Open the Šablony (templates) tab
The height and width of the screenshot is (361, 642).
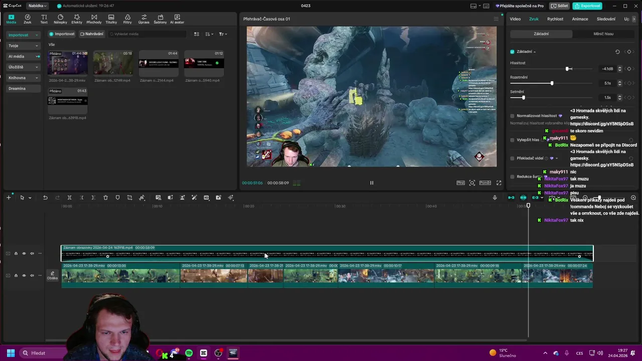pyautogui.click(x=160, y=19)
